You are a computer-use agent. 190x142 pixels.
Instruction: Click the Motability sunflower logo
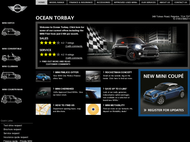93,109
